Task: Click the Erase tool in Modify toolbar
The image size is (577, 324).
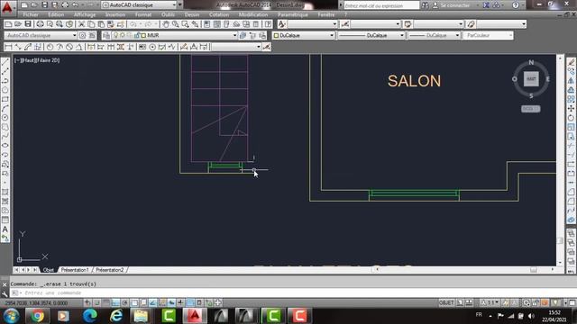Action: pyautogui.click(x=571, y=63)
